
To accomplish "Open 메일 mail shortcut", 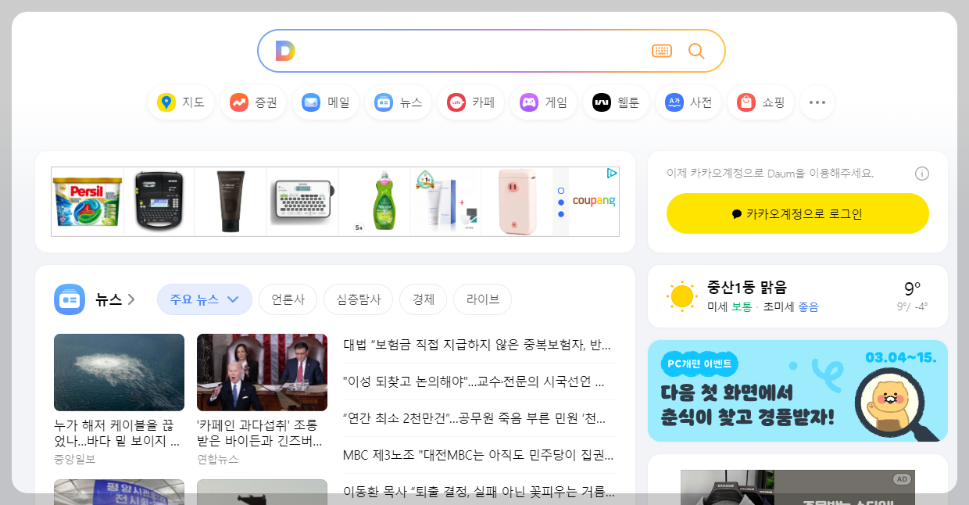I will click(326, 102).
